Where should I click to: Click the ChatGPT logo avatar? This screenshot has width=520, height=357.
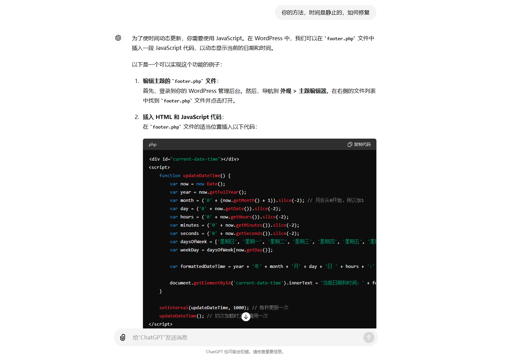tap(118, 38)
